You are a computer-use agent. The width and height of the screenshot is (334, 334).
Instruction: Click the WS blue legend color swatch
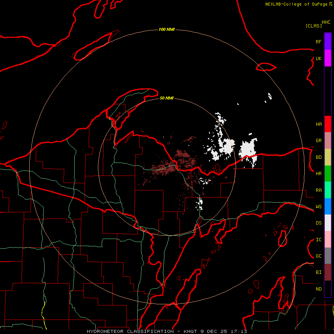(328, 206)
